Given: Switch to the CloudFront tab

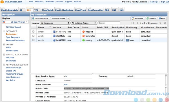Looking at the screenshot, I should point(80,9).
